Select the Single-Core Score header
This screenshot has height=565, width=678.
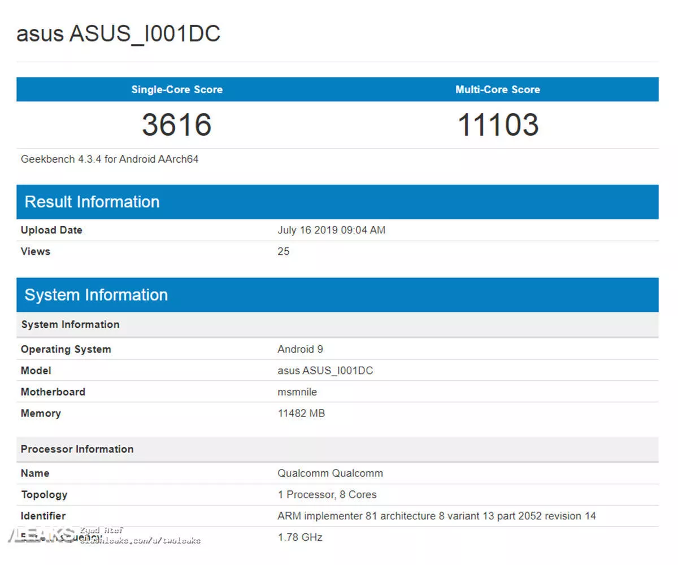click(x=177, y=89)
